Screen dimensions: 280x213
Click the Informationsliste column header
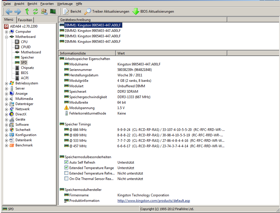pyautogui.click(x=87, y=53)
